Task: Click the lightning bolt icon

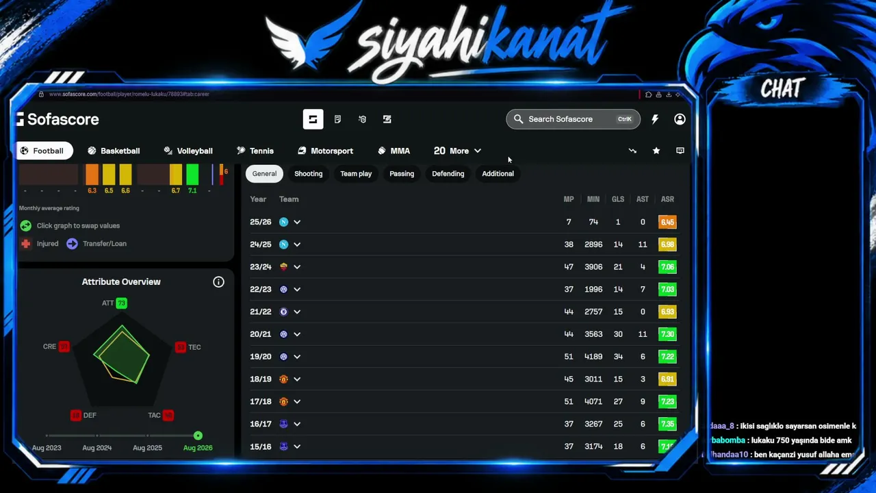Action: [x=655, y=119]
